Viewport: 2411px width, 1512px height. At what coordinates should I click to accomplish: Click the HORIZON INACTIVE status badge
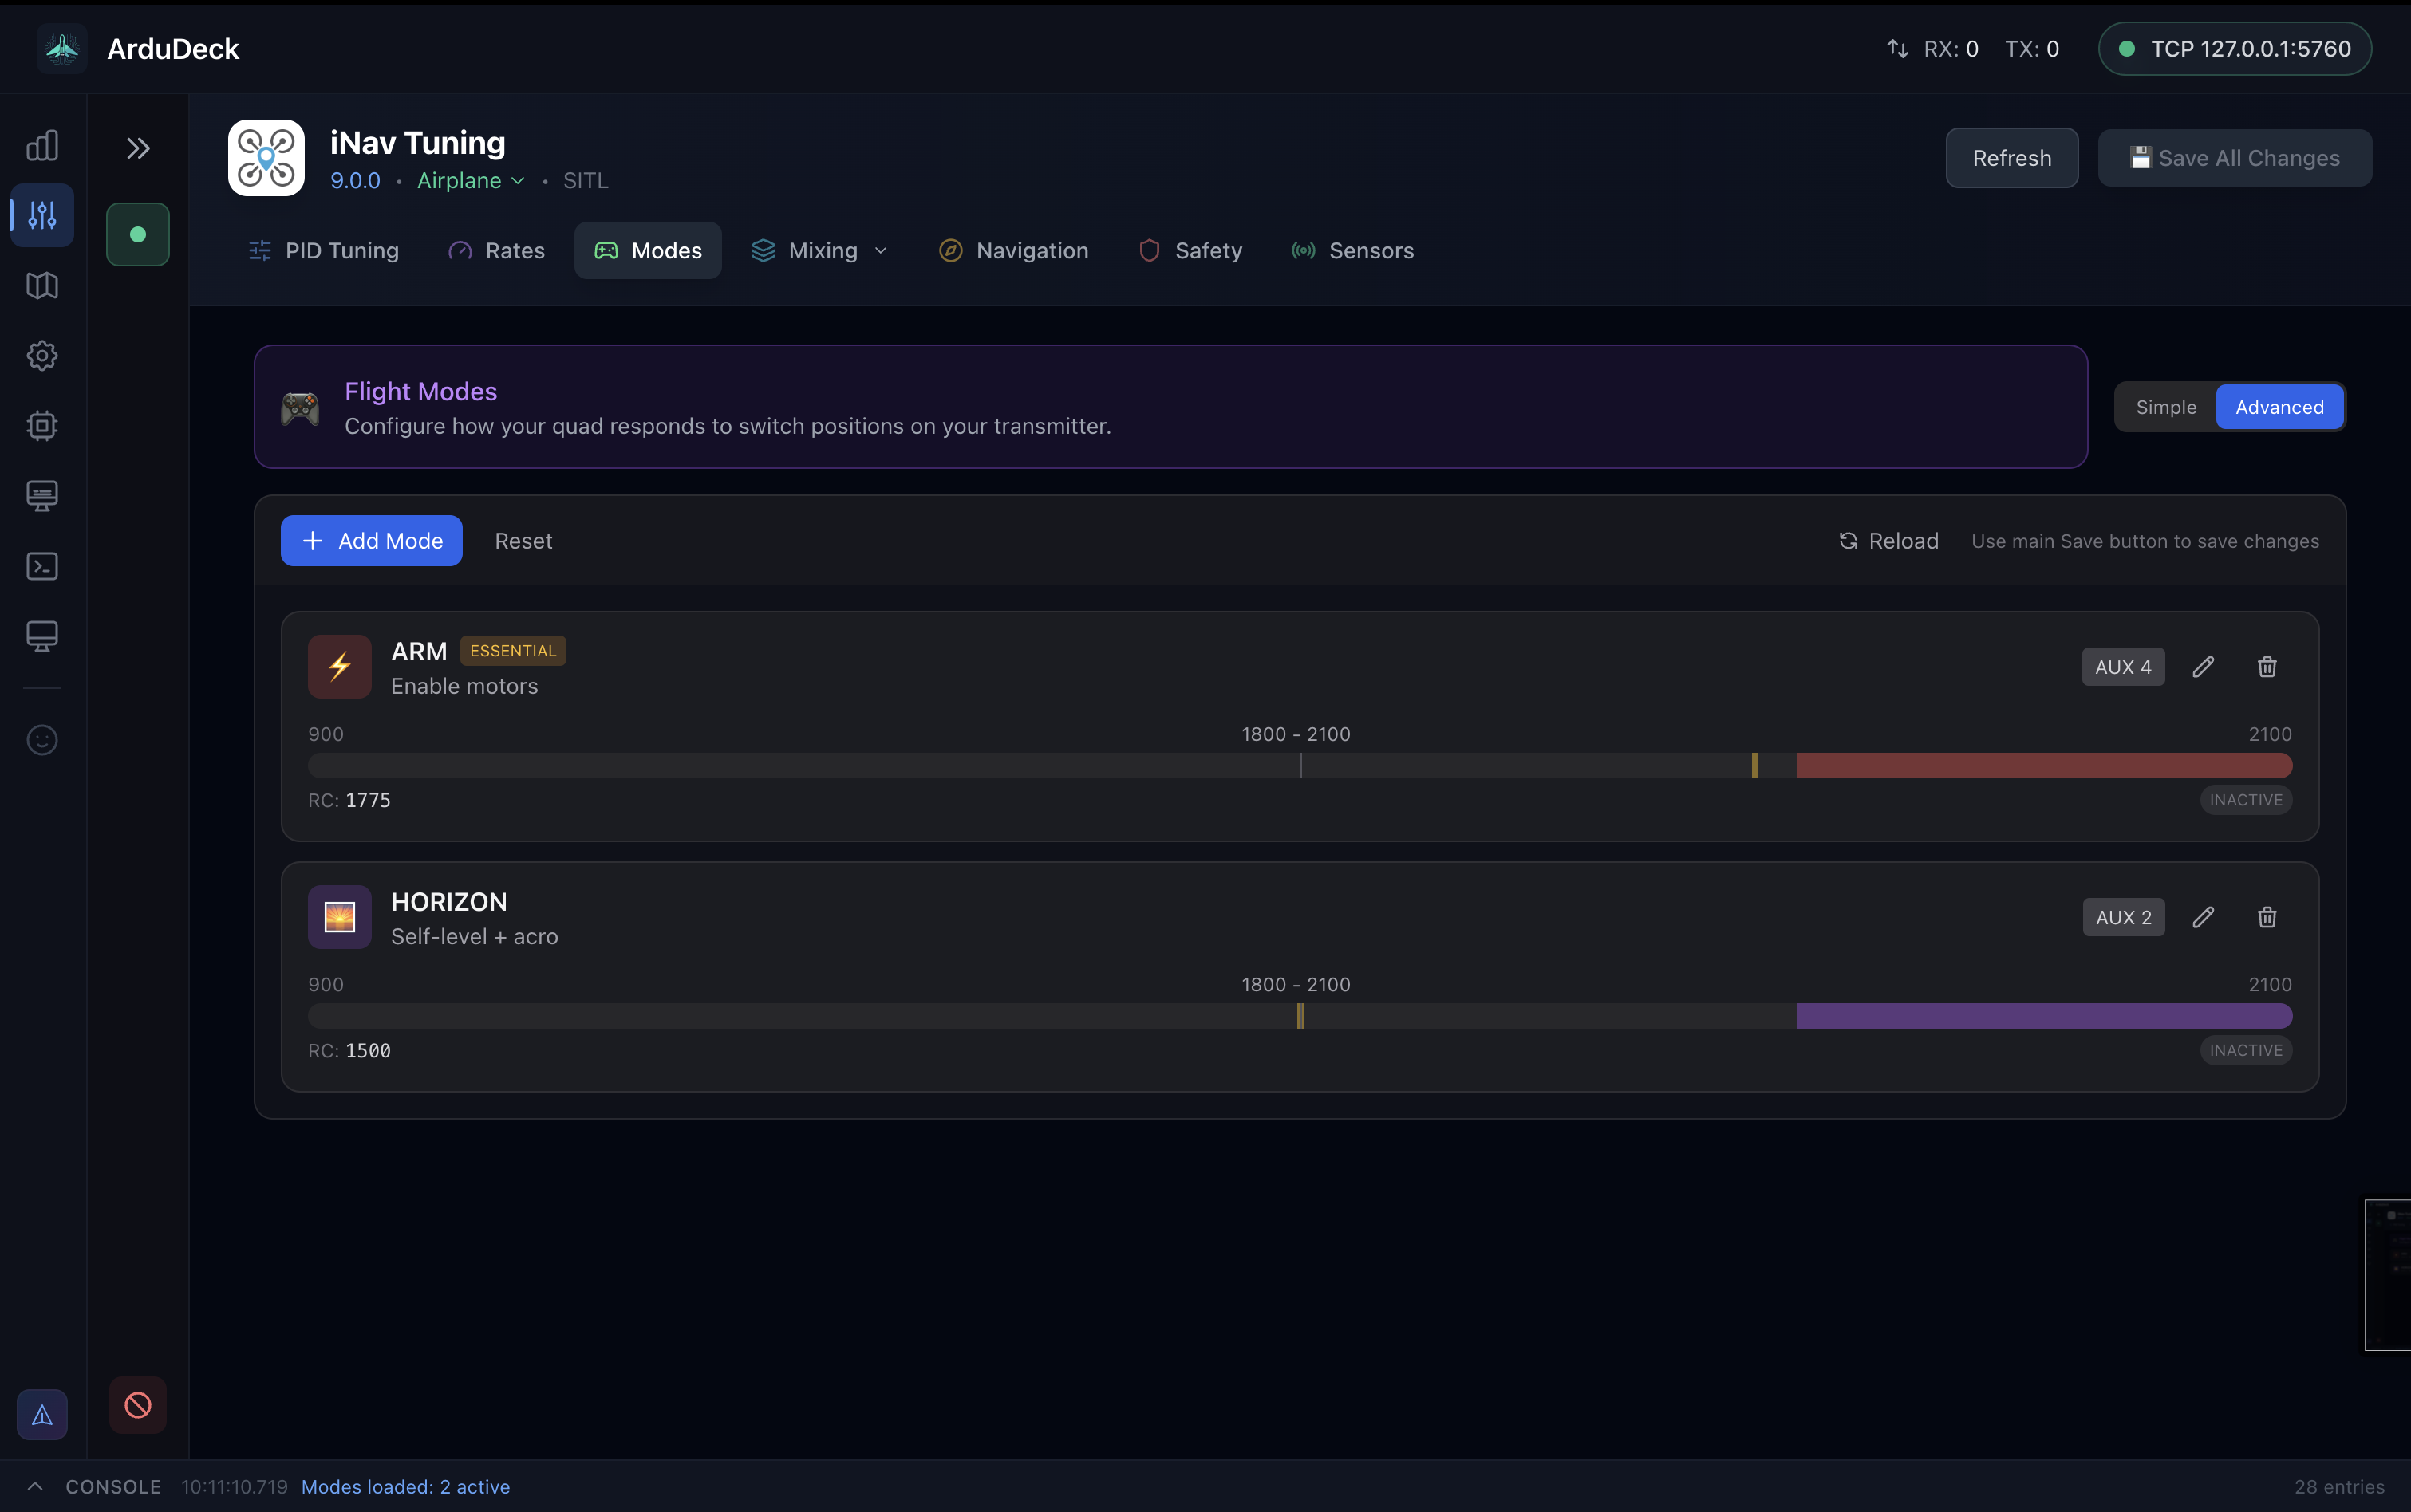click(x=2245, y=1050)
